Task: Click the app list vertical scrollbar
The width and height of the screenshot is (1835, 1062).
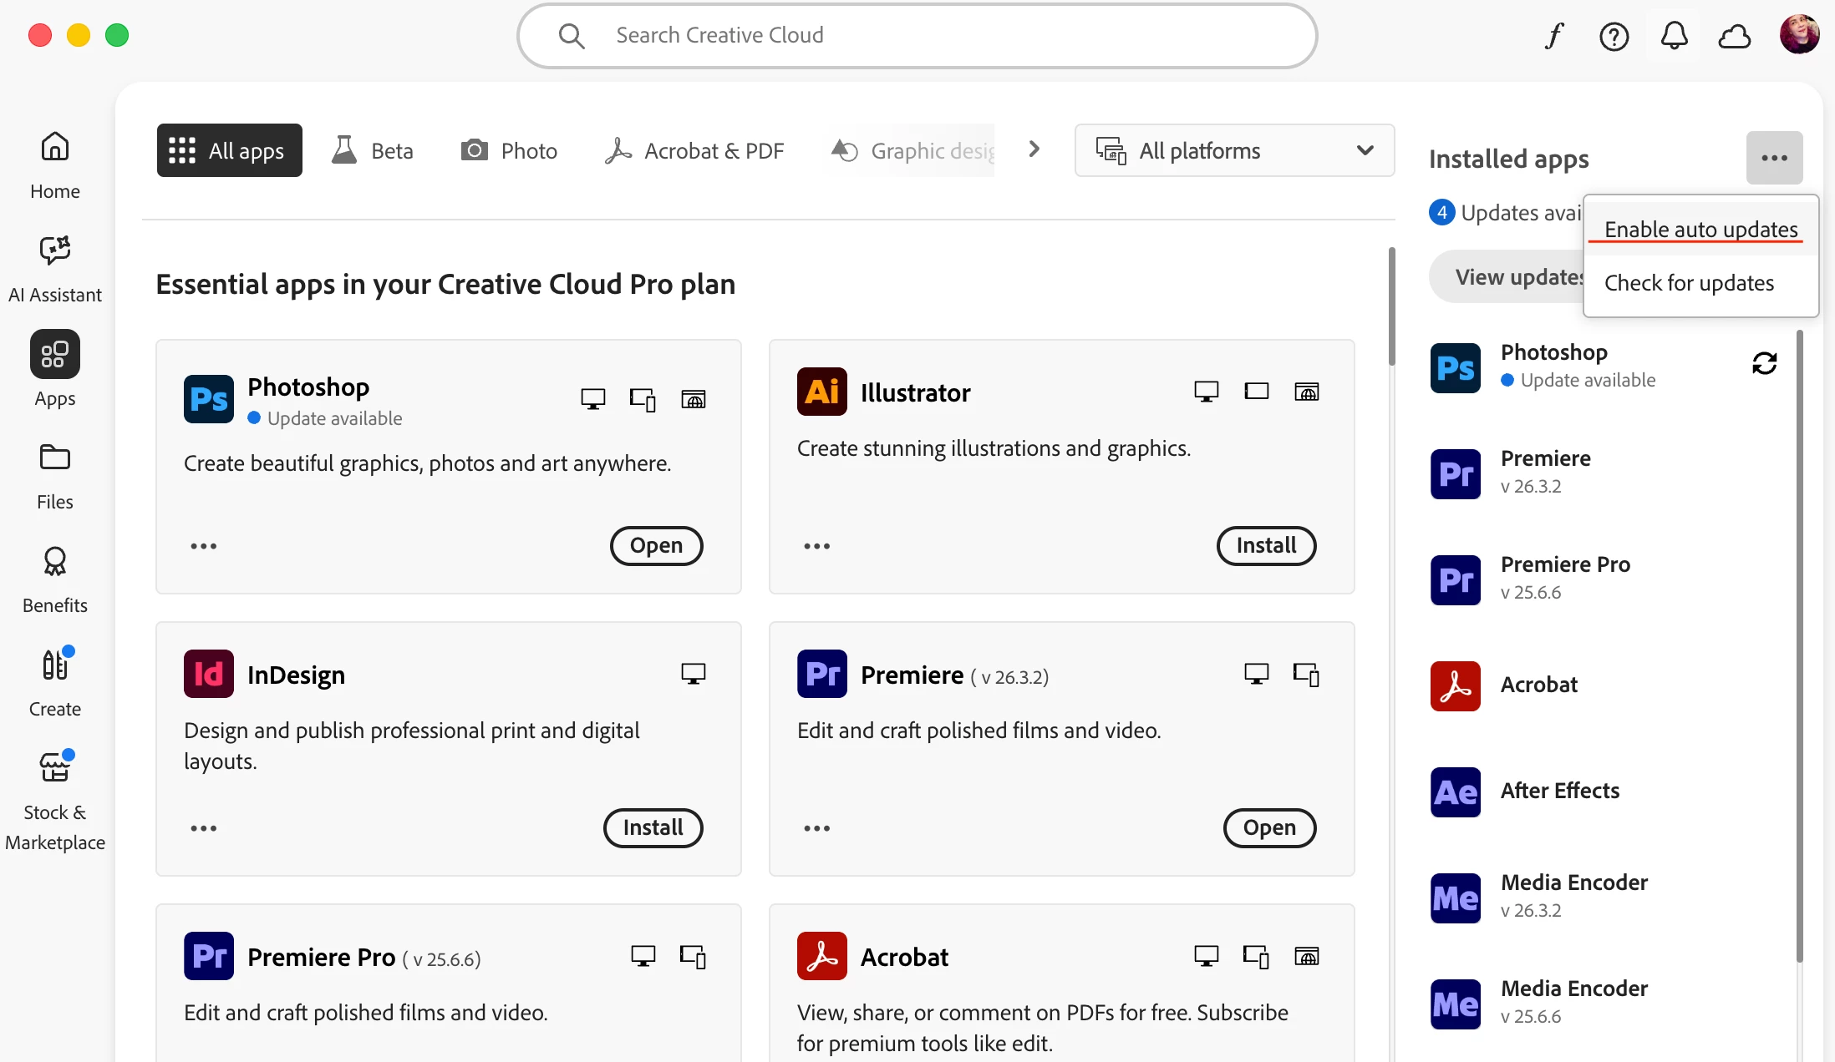Action: point(1392,306)
